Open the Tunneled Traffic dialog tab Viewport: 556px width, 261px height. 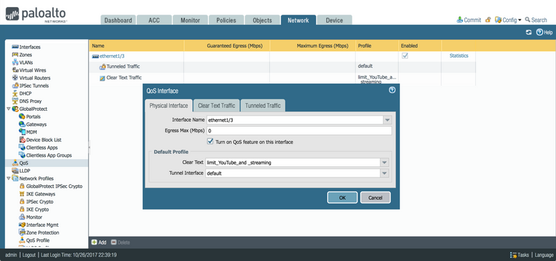point(263,106)
